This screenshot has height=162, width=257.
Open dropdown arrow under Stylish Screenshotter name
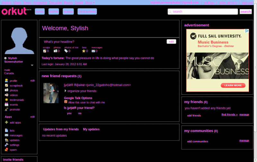[x=32, y=65]
